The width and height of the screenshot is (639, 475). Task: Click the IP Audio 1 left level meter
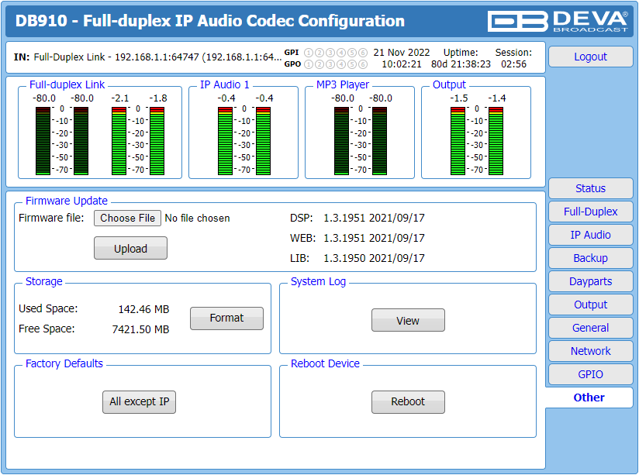tap(225, 141)
